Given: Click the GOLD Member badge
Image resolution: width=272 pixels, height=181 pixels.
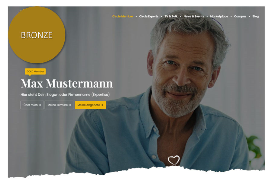Looking at the screenshot, I should tap(35, 71).
